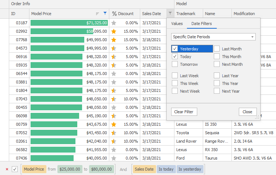Click the Sales Date filter funnel icon
The height and width of the screenshot is (175, 276).
click(x=170, y=14)
